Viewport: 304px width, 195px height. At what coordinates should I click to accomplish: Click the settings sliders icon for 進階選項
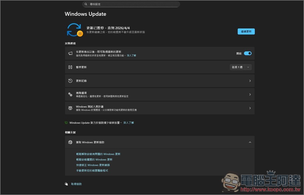click(70, 94)
